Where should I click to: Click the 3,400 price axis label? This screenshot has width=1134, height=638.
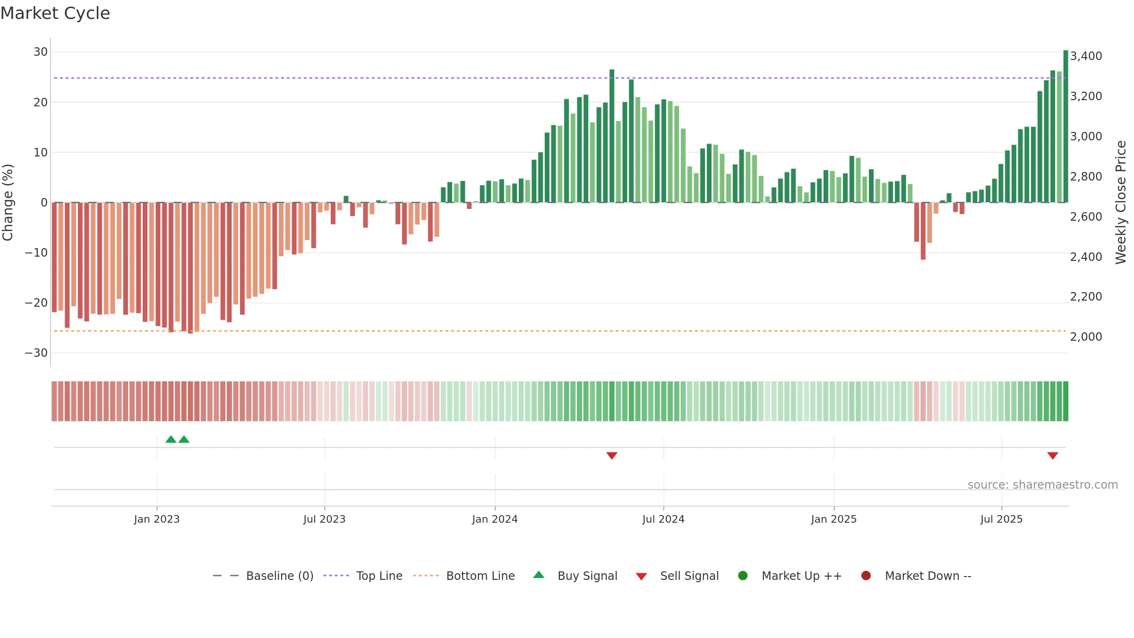(1086, 56)
